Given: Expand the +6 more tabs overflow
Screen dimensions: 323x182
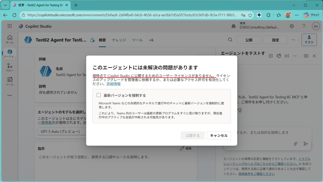Looking at the screenshot, I should pos(151,40).
